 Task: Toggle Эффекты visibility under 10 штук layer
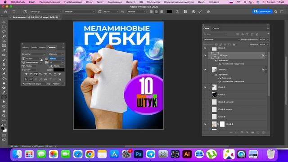point(216,61)
